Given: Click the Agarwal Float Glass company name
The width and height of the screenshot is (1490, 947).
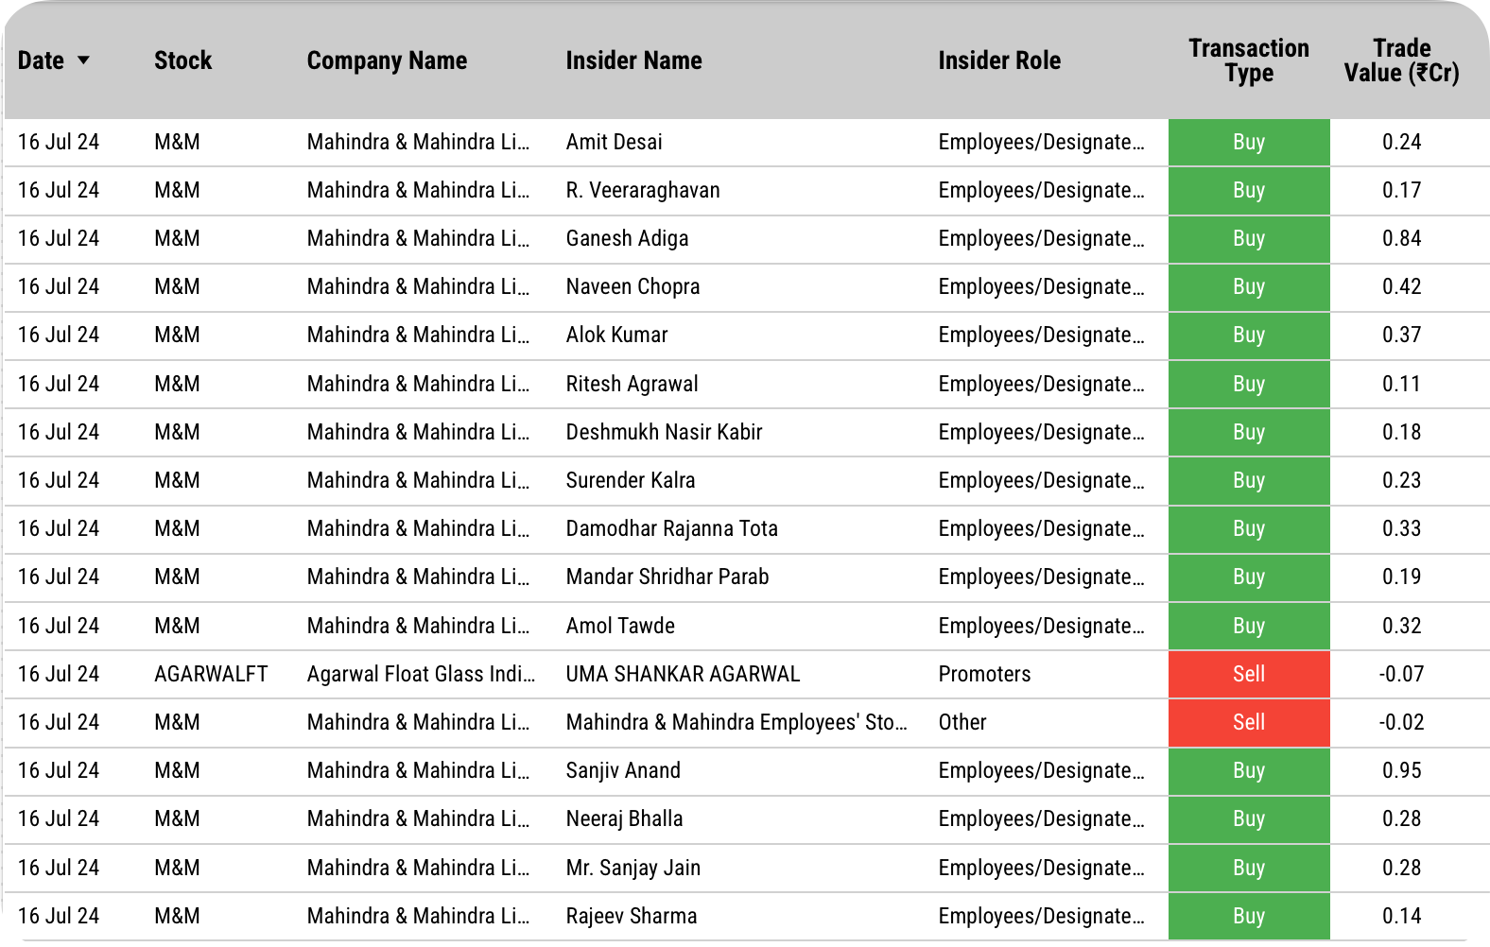Looking at the screenshot, I should point(421,674).
